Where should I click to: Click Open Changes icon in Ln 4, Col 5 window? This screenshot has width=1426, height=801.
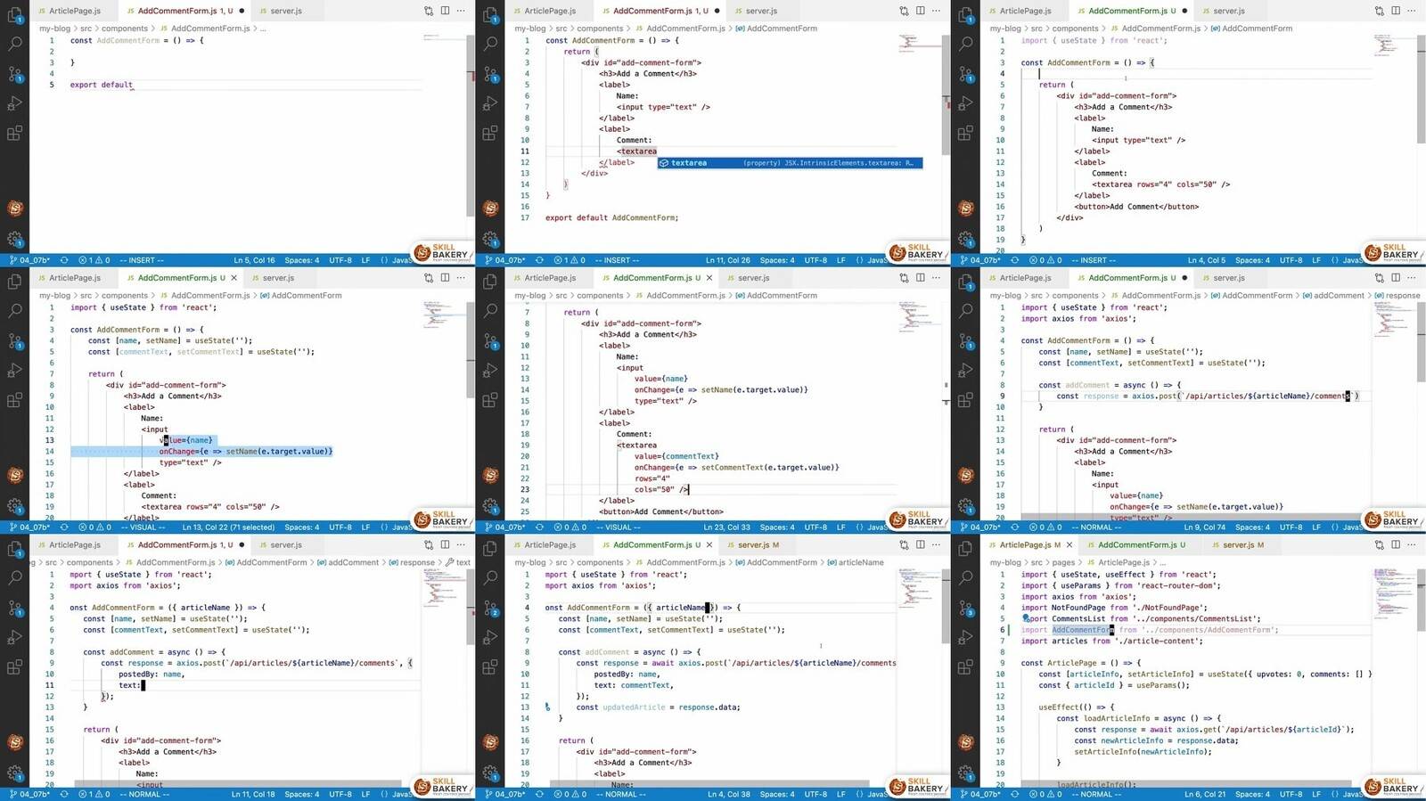coord(1379,11)
